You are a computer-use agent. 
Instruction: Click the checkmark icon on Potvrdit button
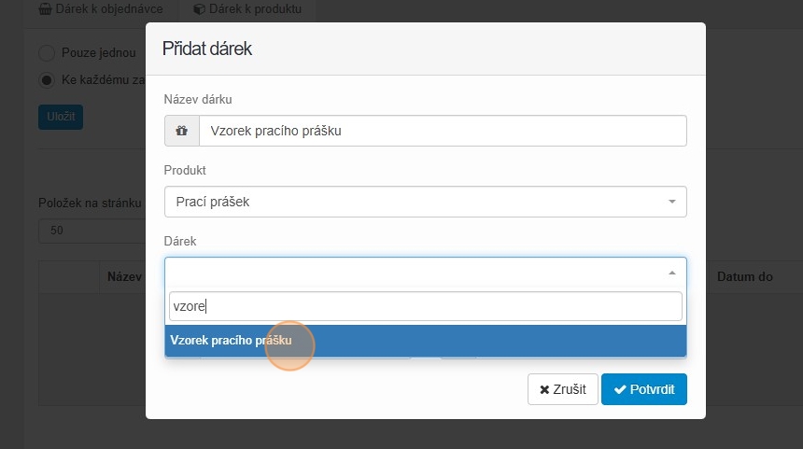click(619, 390)
